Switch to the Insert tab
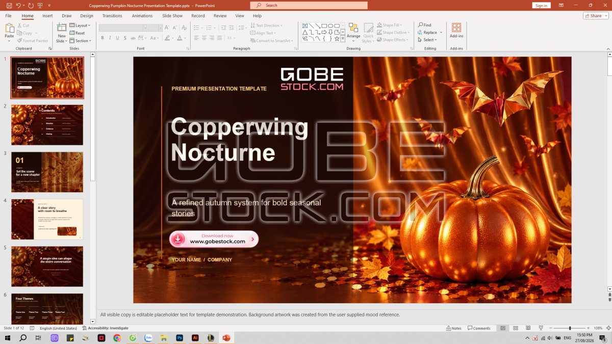 (x=47, y=16)
